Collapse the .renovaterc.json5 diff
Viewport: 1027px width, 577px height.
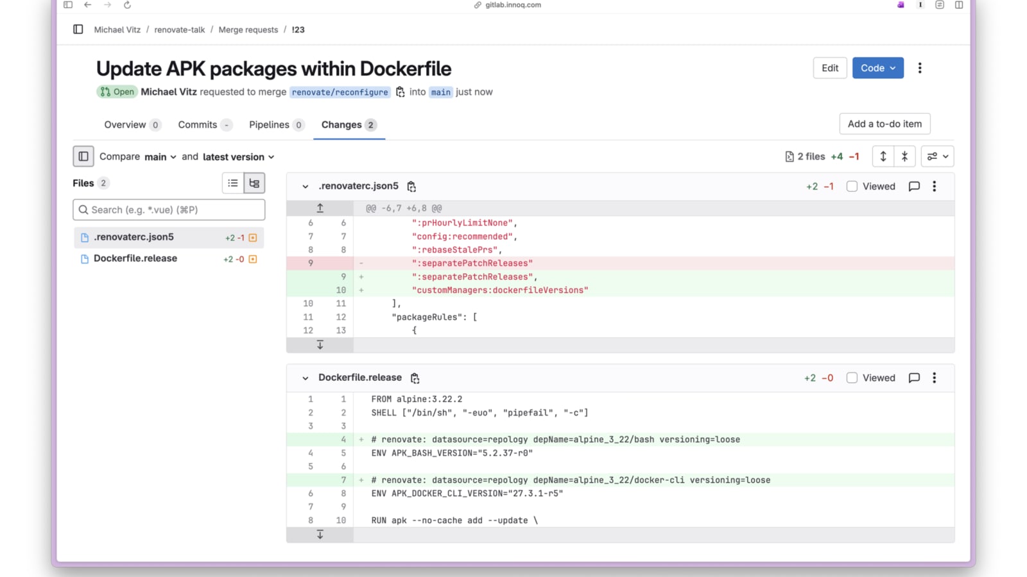coord(306,187)
